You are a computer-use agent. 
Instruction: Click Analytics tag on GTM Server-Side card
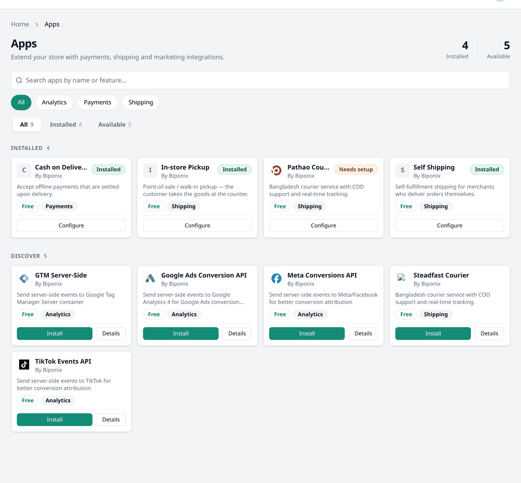point(58,314)
